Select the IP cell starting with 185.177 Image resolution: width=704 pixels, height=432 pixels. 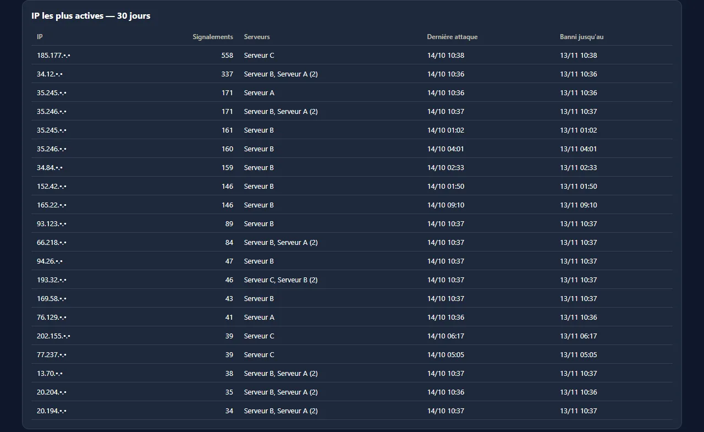point(53,56)
